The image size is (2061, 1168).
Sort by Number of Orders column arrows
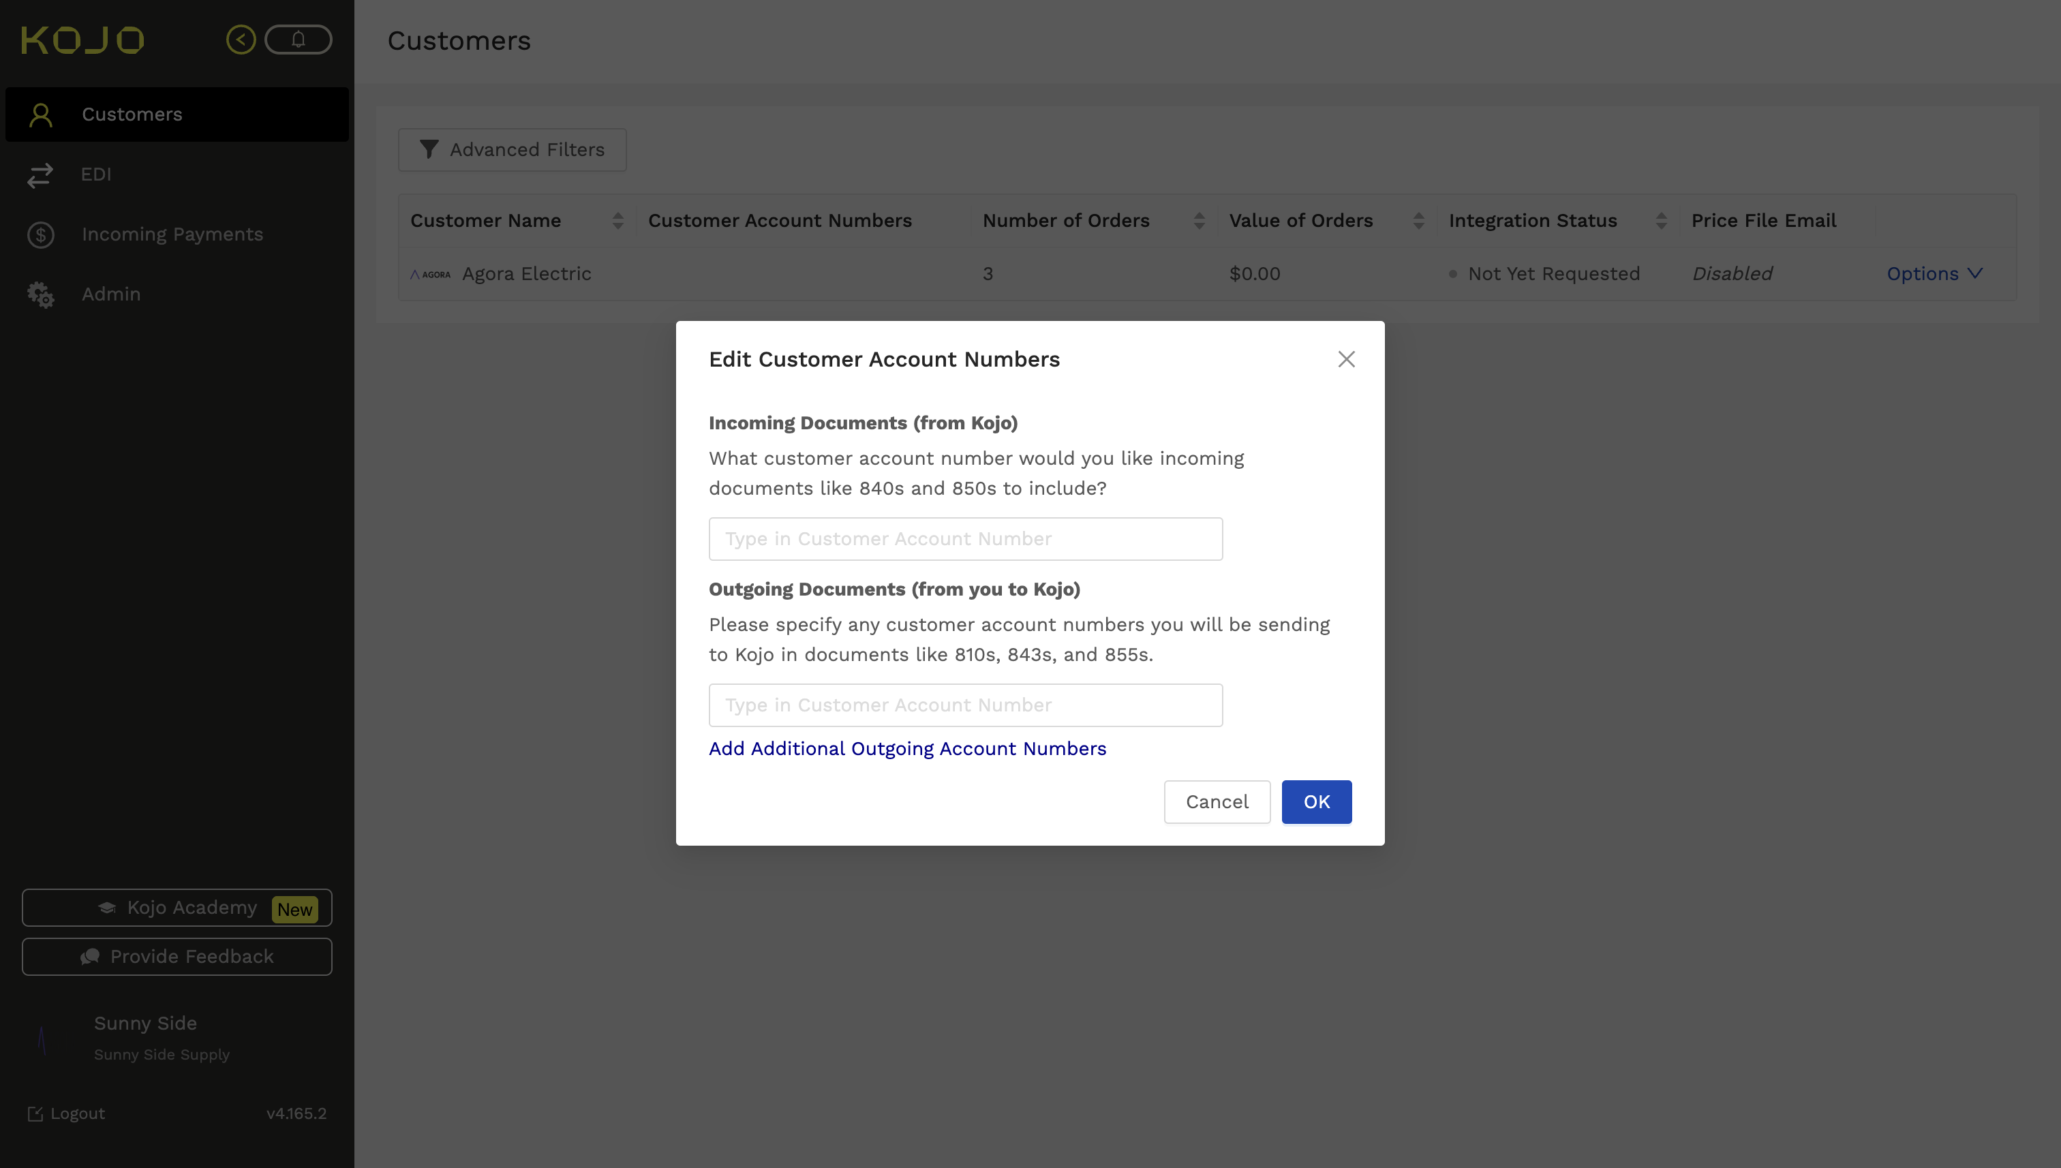coord(1200,221)
